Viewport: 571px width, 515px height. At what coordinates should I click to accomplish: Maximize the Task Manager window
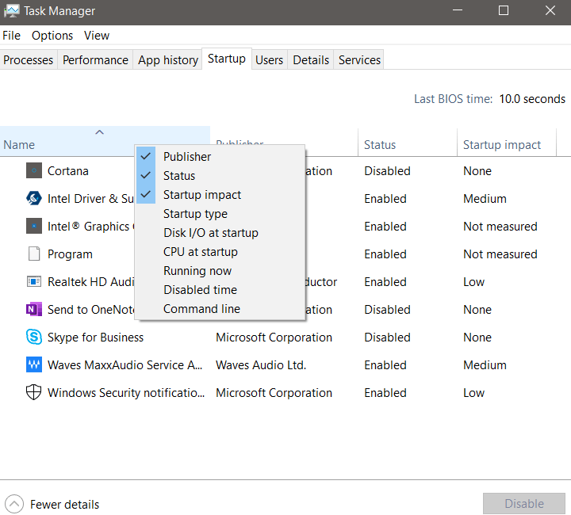pyautogui.click(x=504, y=10)
